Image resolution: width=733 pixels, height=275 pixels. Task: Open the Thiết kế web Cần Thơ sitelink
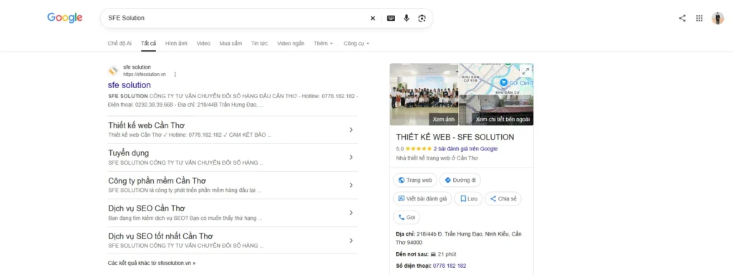pyautogui.click(x=146, y=125)
